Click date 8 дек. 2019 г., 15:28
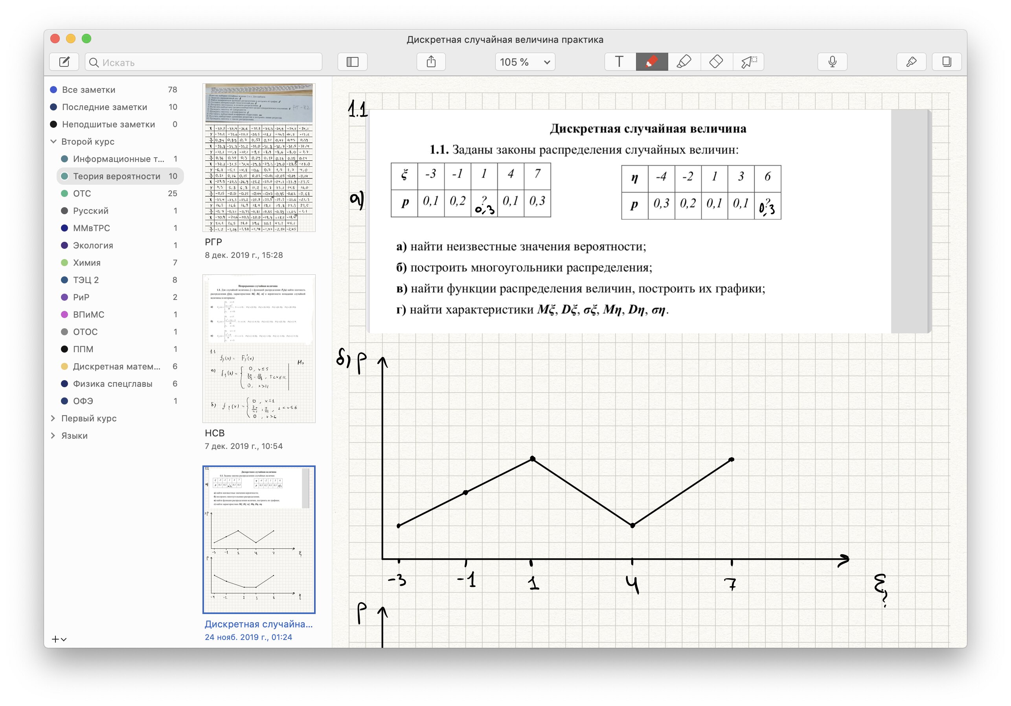Viewport: 1011px width, 706px height. coord(243,255)
